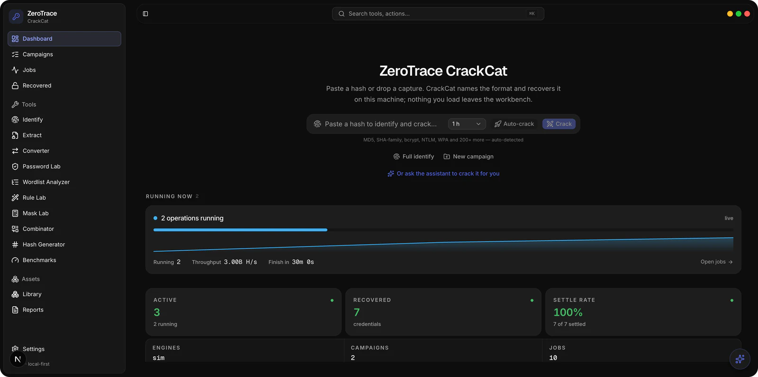This screenshot has width=758, height=377.
Task: Click the N user avatar
Action: tap(18, 359)
